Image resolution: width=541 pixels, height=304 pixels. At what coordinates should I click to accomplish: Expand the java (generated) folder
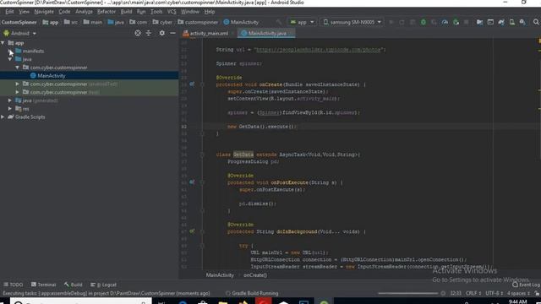(10, 100)
